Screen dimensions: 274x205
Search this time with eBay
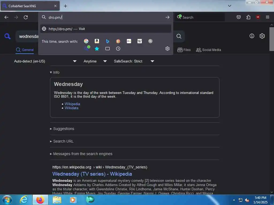129,41
